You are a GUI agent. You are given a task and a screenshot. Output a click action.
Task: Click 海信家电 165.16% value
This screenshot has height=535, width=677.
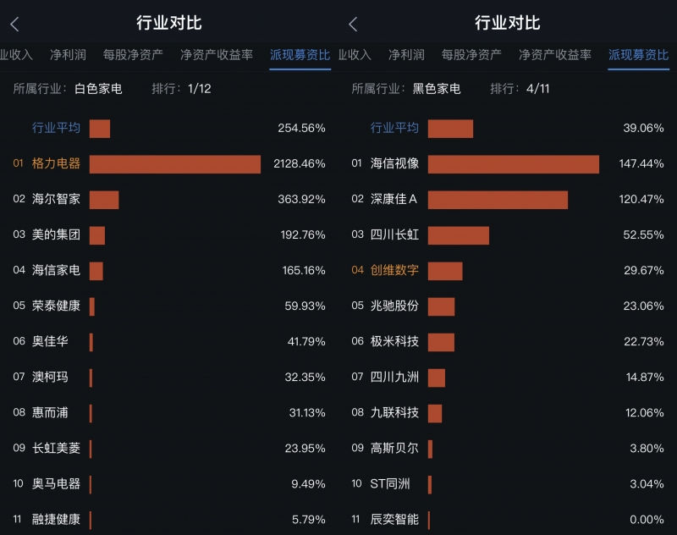(303, 271)
